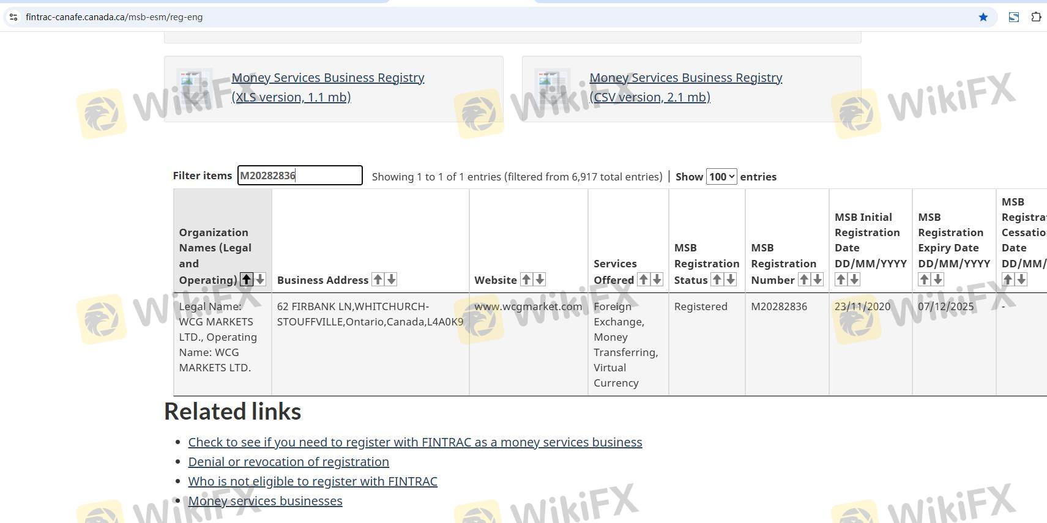Sort MSB Registration Number descending
This screenshot has width=1047, height=523.
click(x=818, y=280)
